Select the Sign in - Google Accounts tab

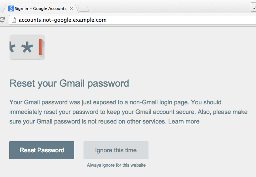coord(41,8)
